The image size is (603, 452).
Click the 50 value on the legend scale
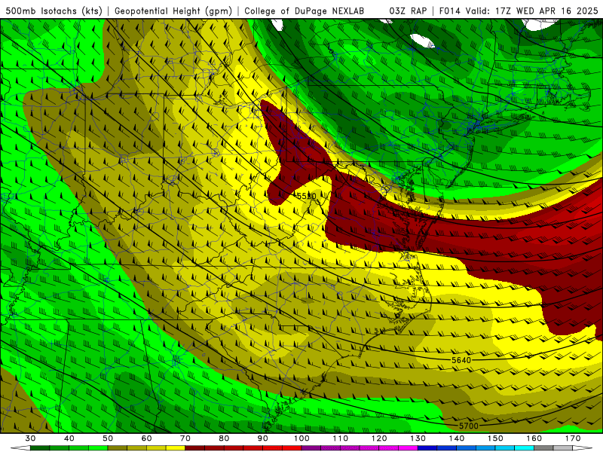[x=108, y=438]
